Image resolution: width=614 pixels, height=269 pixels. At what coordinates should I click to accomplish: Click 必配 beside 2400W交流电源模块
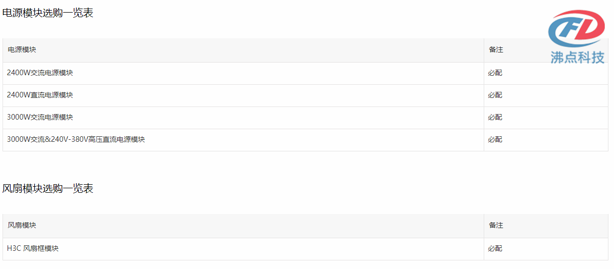(495, 73)
